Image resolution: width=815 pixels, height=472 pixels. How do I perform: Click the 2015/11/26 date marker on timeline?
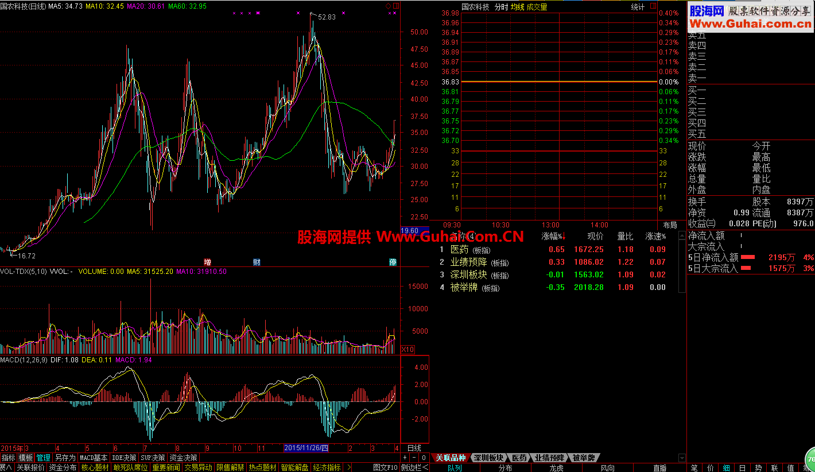pos(306,448)
